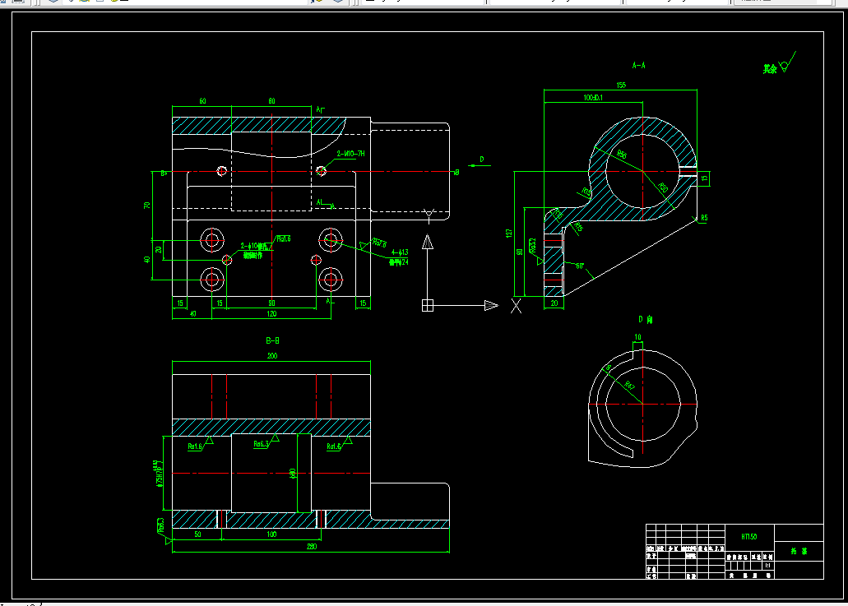The width and height of the screenshot is (848, 606).
Task: Select the green part name text in title block
Action: point(799,552)
